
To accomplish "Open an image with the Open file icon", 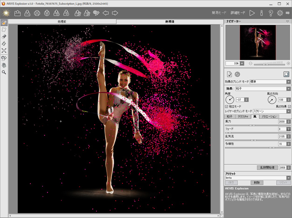I will click(x=18, y=13).
